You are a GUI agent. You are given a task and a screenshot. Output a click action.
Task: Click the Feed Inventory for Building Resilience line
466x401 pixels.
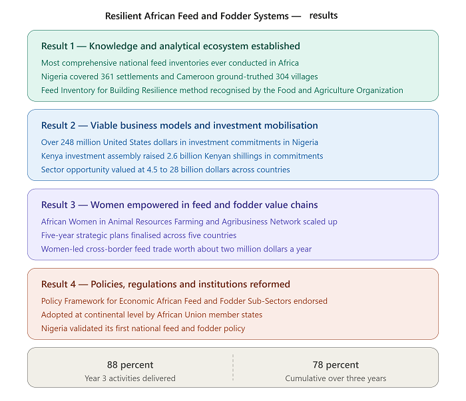click(x=222, y=90)
